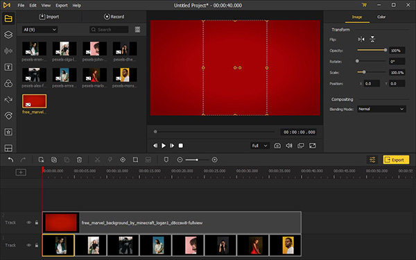Open the Media library sidebar icon
This screenshot has width=416, height=260.
pos(8,19)
